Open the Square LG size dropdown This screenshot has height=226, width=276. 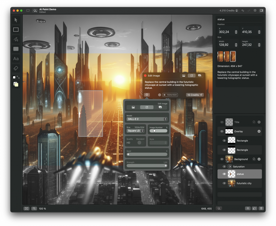pyautogui.click(x=135, y=131)
